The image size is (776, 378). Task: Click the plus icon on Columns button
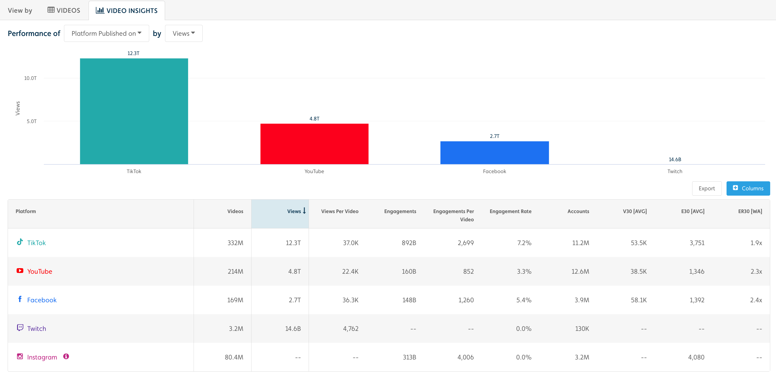[735, 188]
